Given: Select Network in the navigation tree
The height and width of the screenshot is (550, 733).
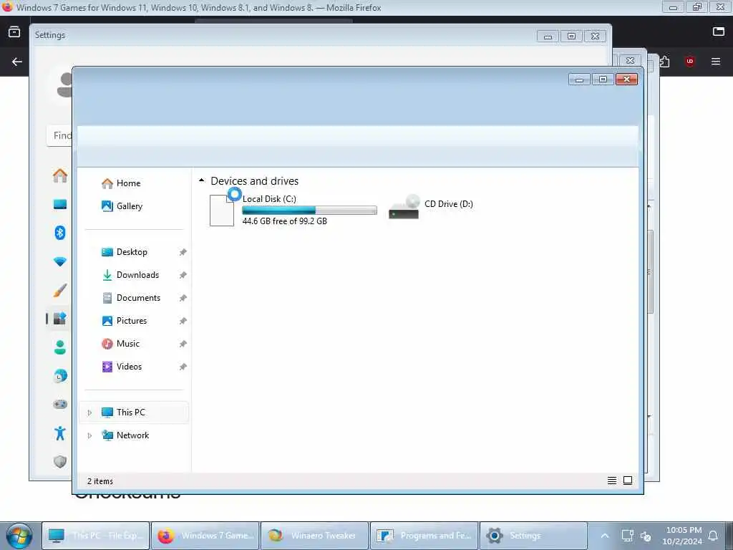Looking at the screenshot, I should [134, 435].
